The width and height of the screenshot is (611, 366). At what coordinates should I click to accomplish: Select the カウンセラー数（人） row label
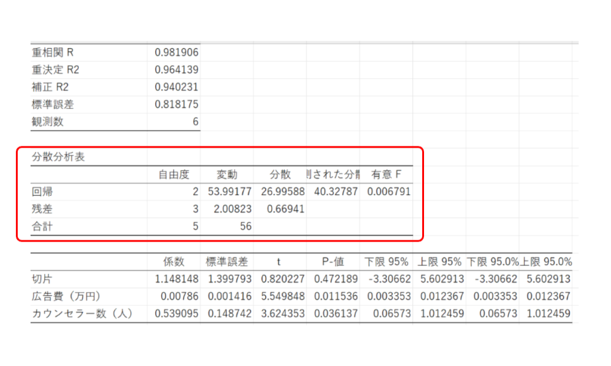tap(82, 314)
